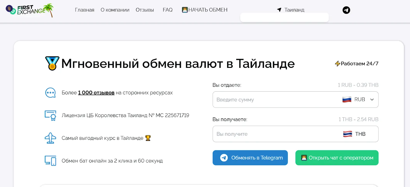This screenshot has width=410, height=187.
Task: Open FAQ menu item
Action: coord(168,10)
